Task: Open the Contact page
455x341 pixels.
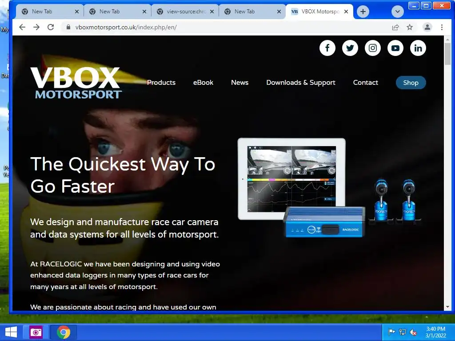Action: (365, 83)
